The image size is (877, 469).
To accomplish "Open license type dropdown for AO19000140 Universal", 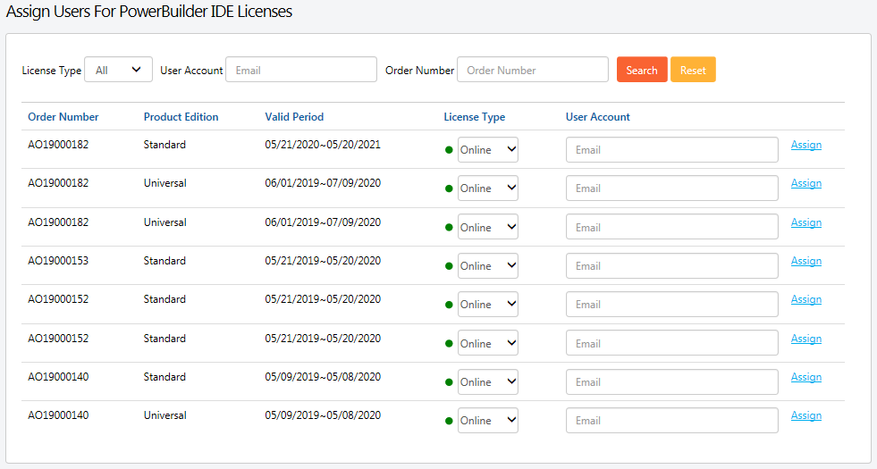I will [487, 421].
